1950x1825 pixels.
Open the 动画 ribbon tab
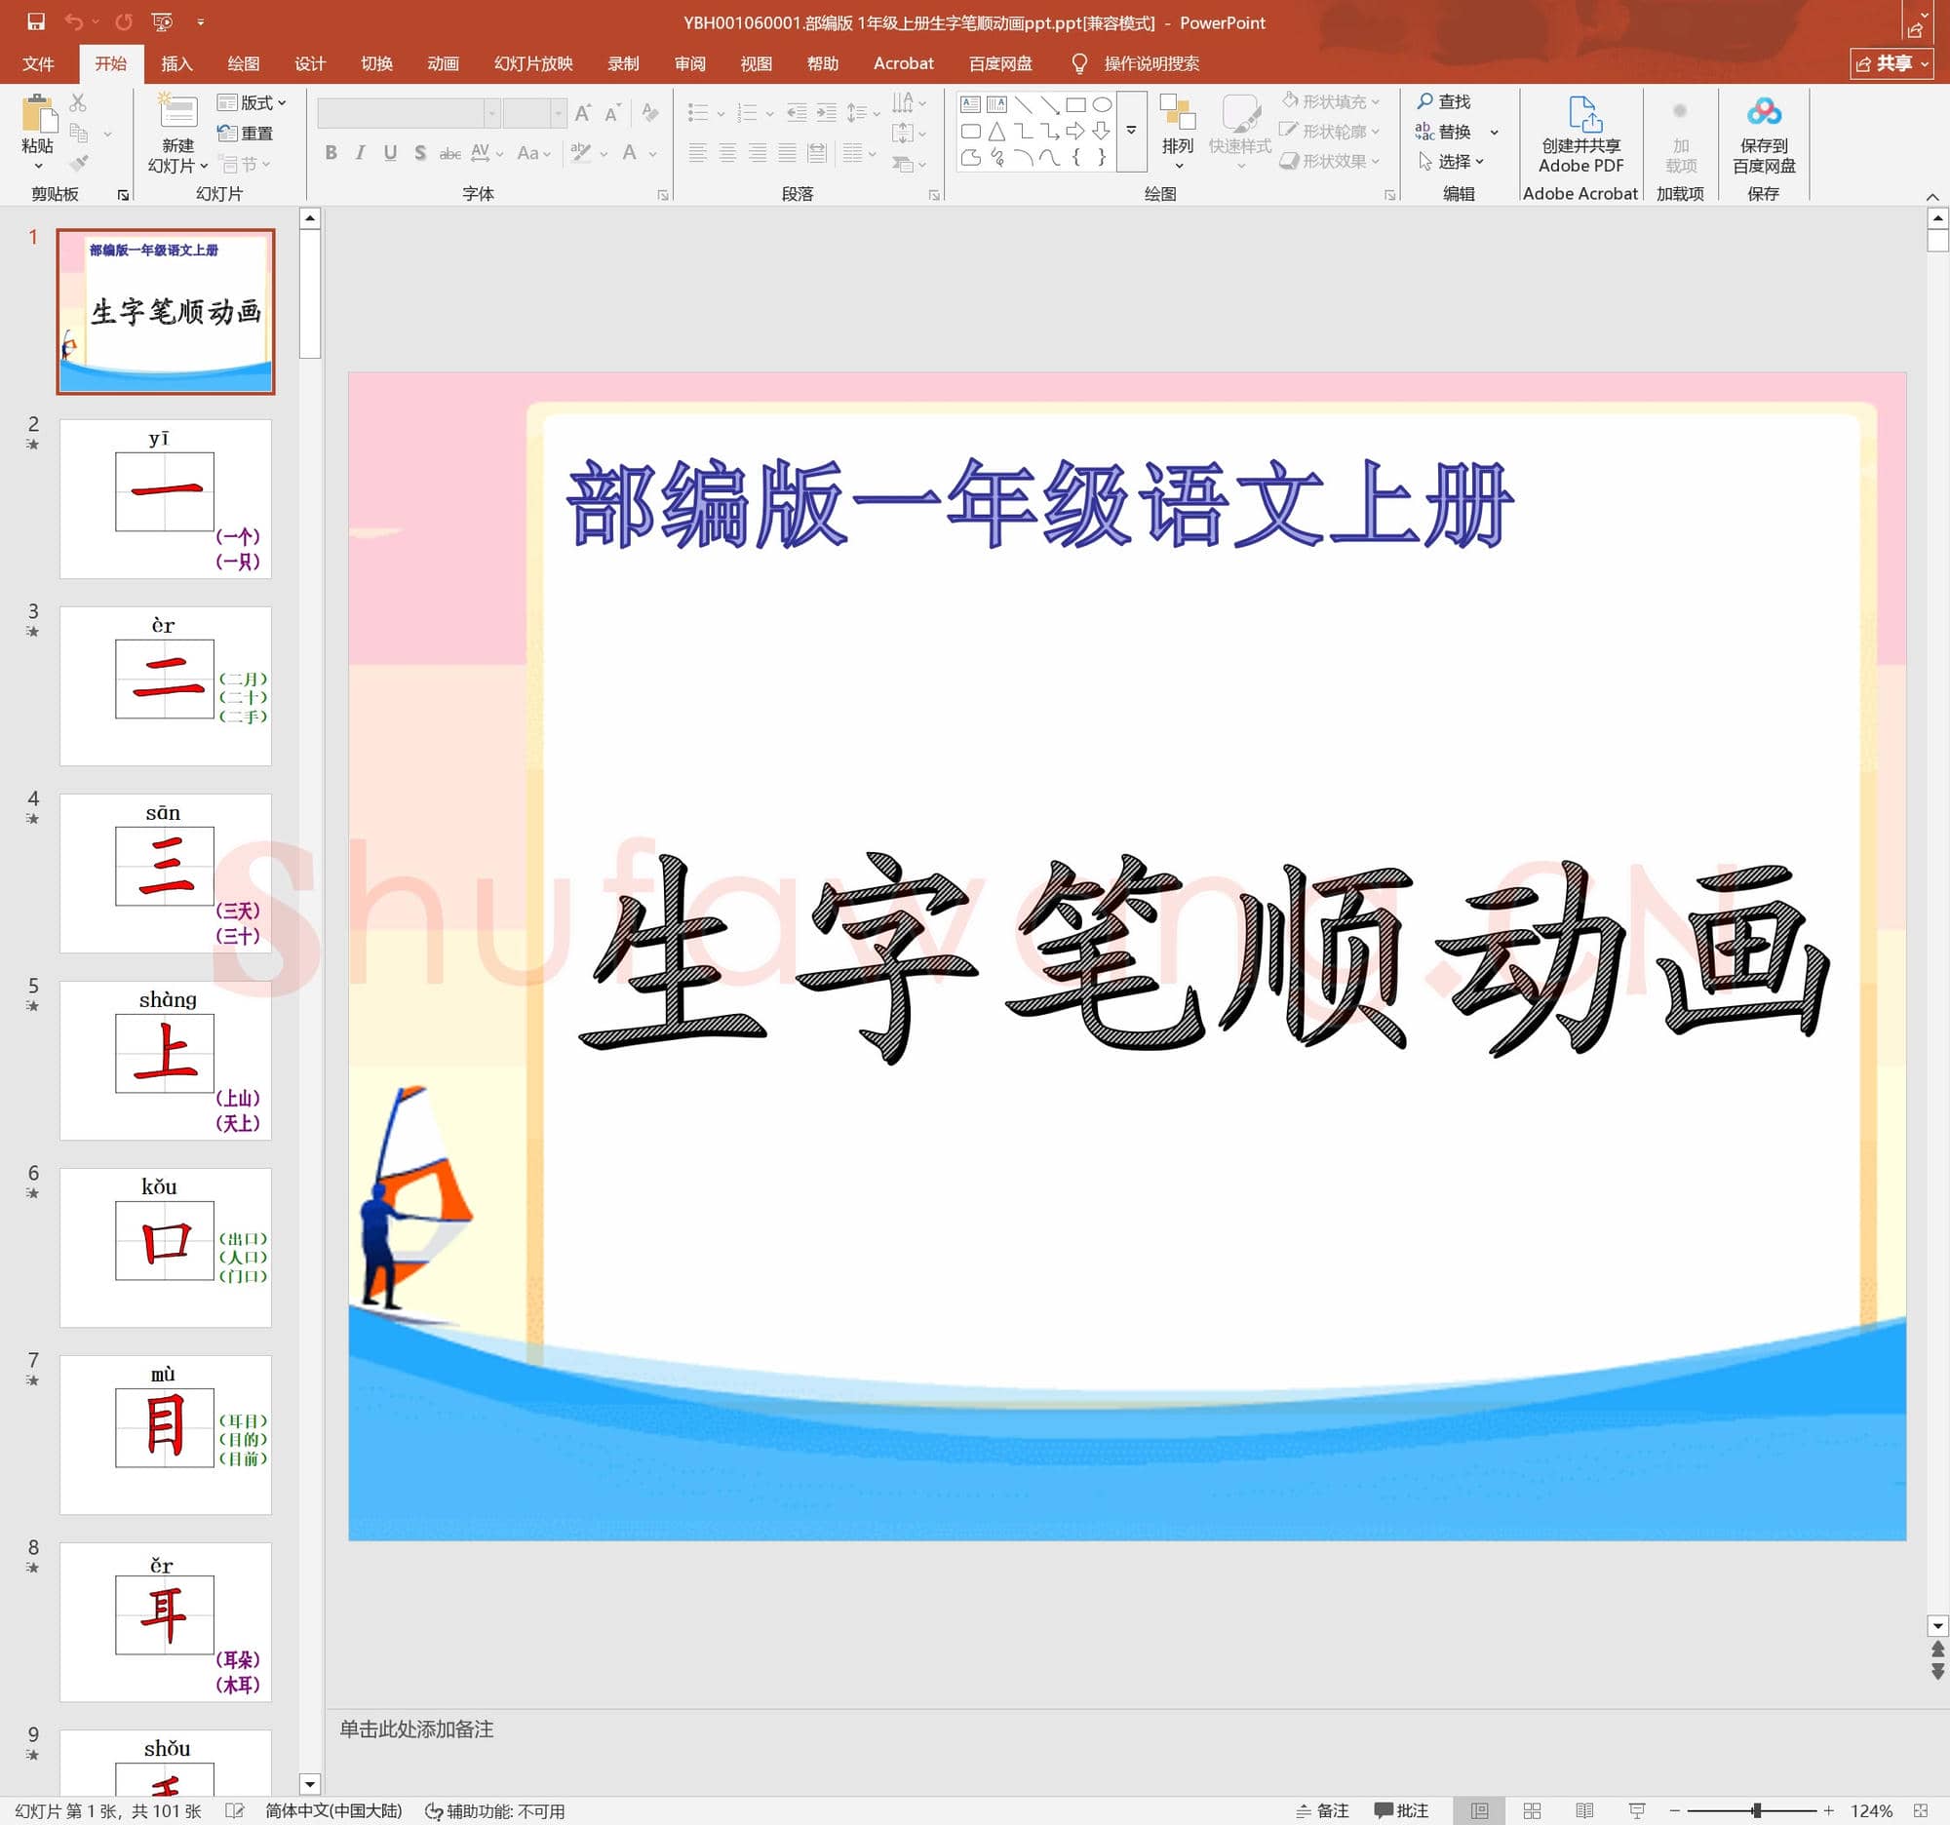[442, 62]
